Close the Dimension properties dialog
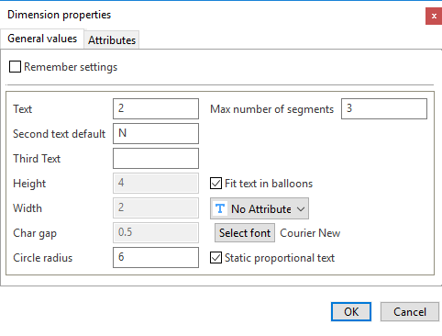Image resolution: width=442 pixels, height=336 pixels. click(434, 17)
